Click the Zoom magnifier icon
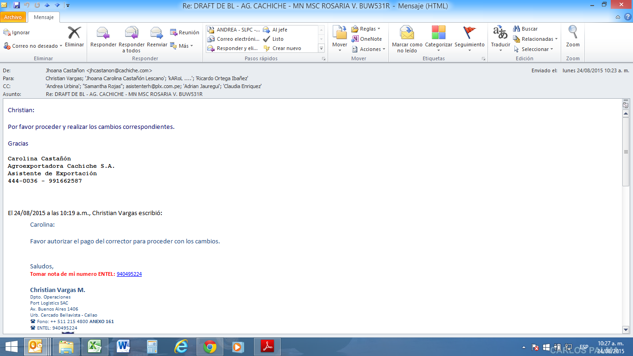This screenshot has width=633, height=356. point(573,36)
